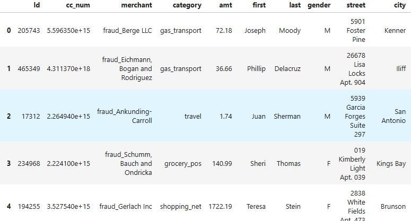
Task: Click the '5901 Foster Pine' street cell
Action: [x=355, y=31]
